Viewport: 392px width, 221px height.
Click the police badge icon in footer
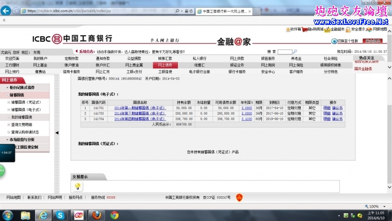[x=239, y=197]
